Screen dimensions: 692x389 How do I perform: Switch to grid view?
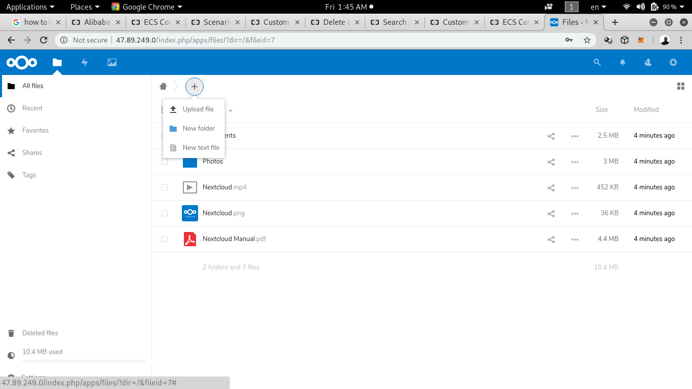(x=681, y=87)
